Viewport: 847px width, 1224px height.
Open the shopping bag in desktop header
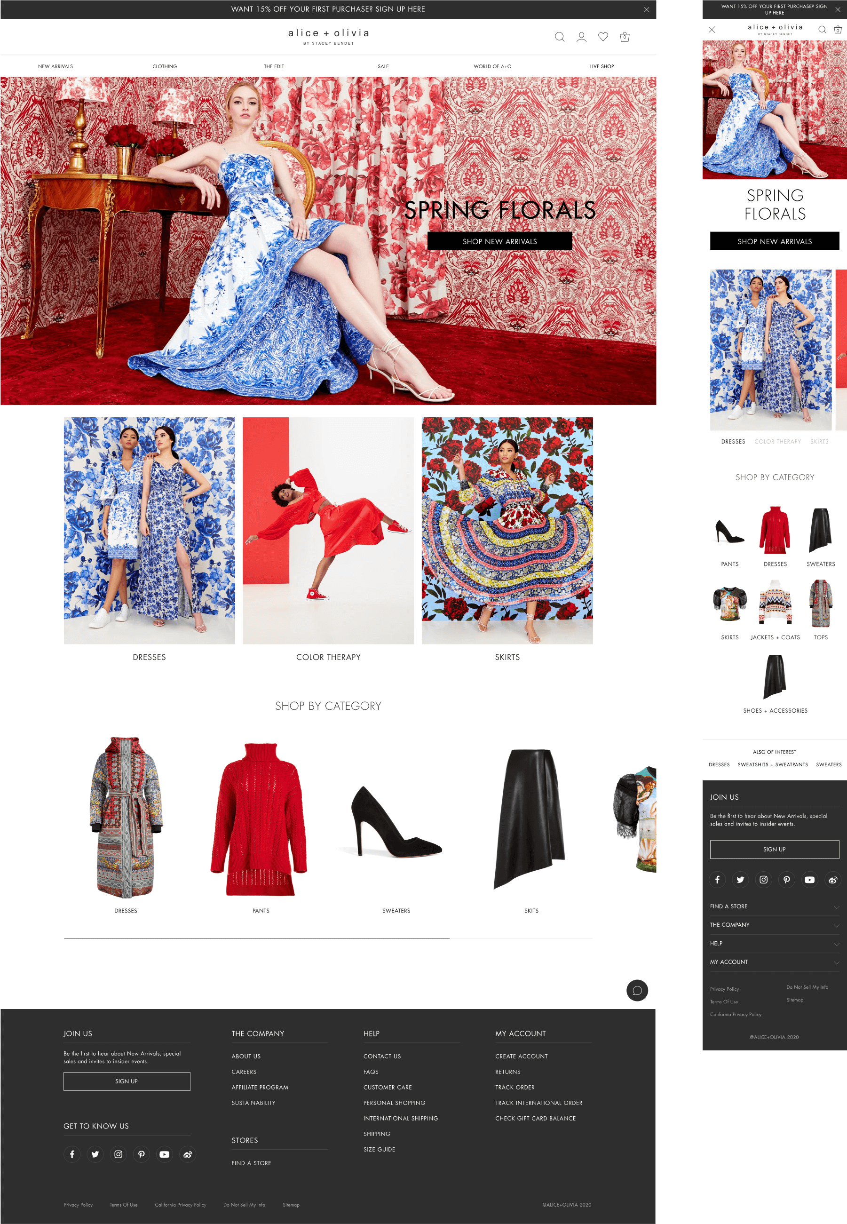tap(625, 37)
